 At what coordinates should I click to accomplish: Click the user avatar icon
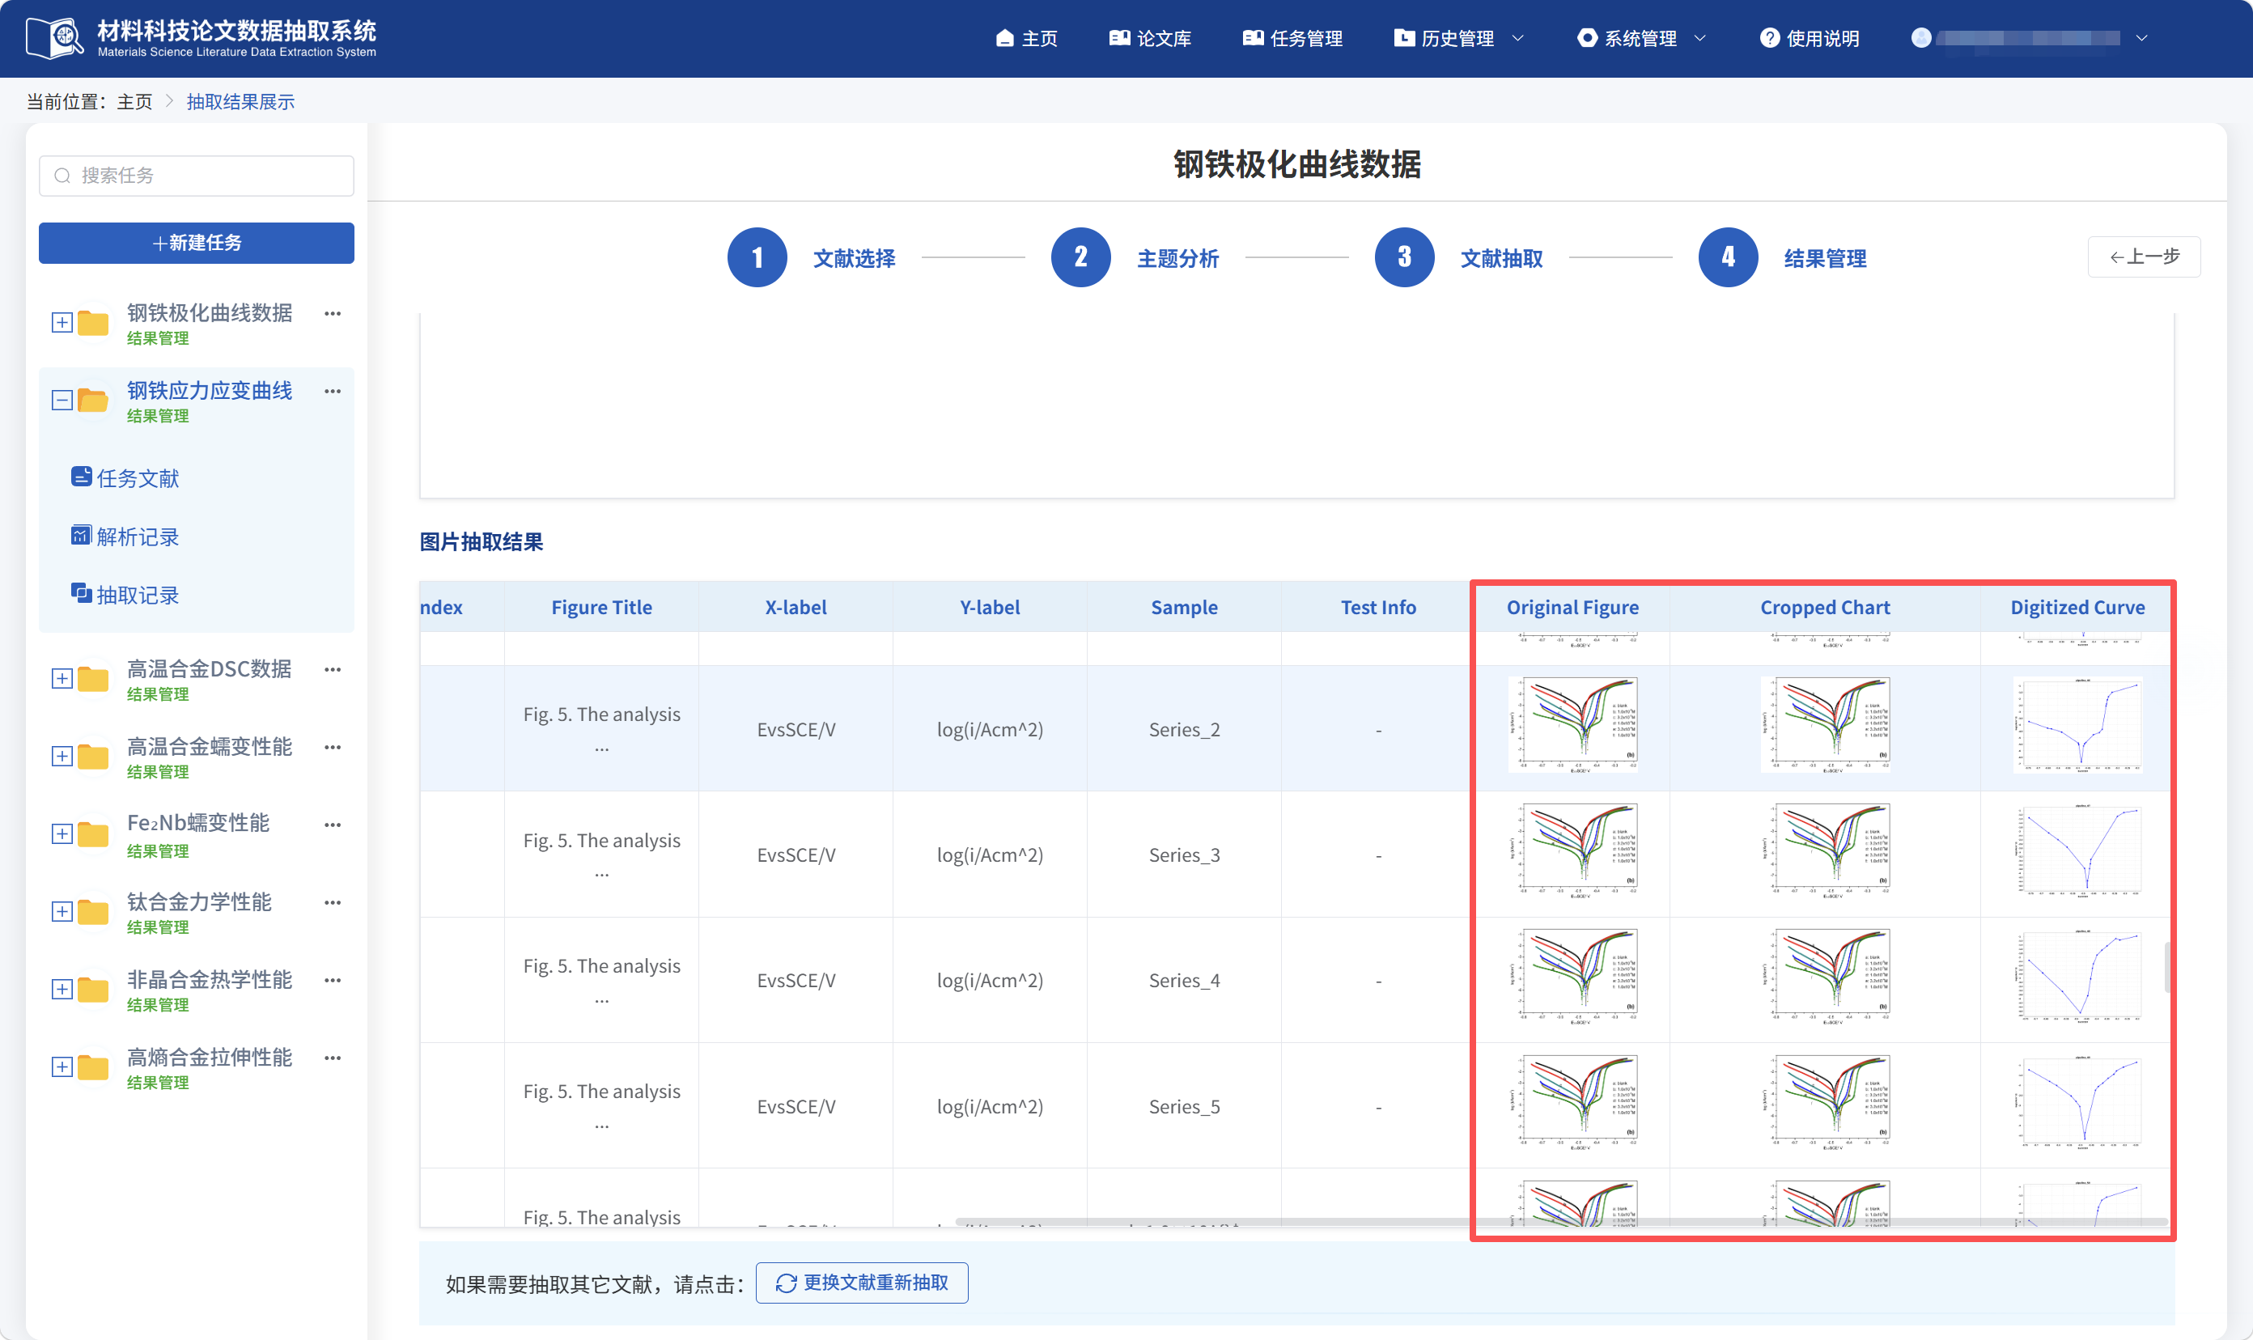tap(1921, 37)
